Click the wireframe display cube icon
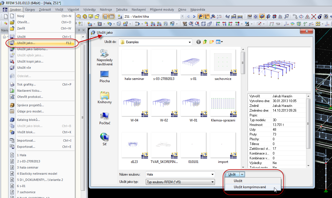The height and width of the screenshot is (198, 332). click(x=203, y=24)
